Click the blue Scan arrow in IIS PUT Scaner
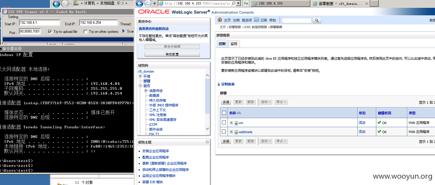The height and width of the screenshot is (185, 435). point(124,31)
